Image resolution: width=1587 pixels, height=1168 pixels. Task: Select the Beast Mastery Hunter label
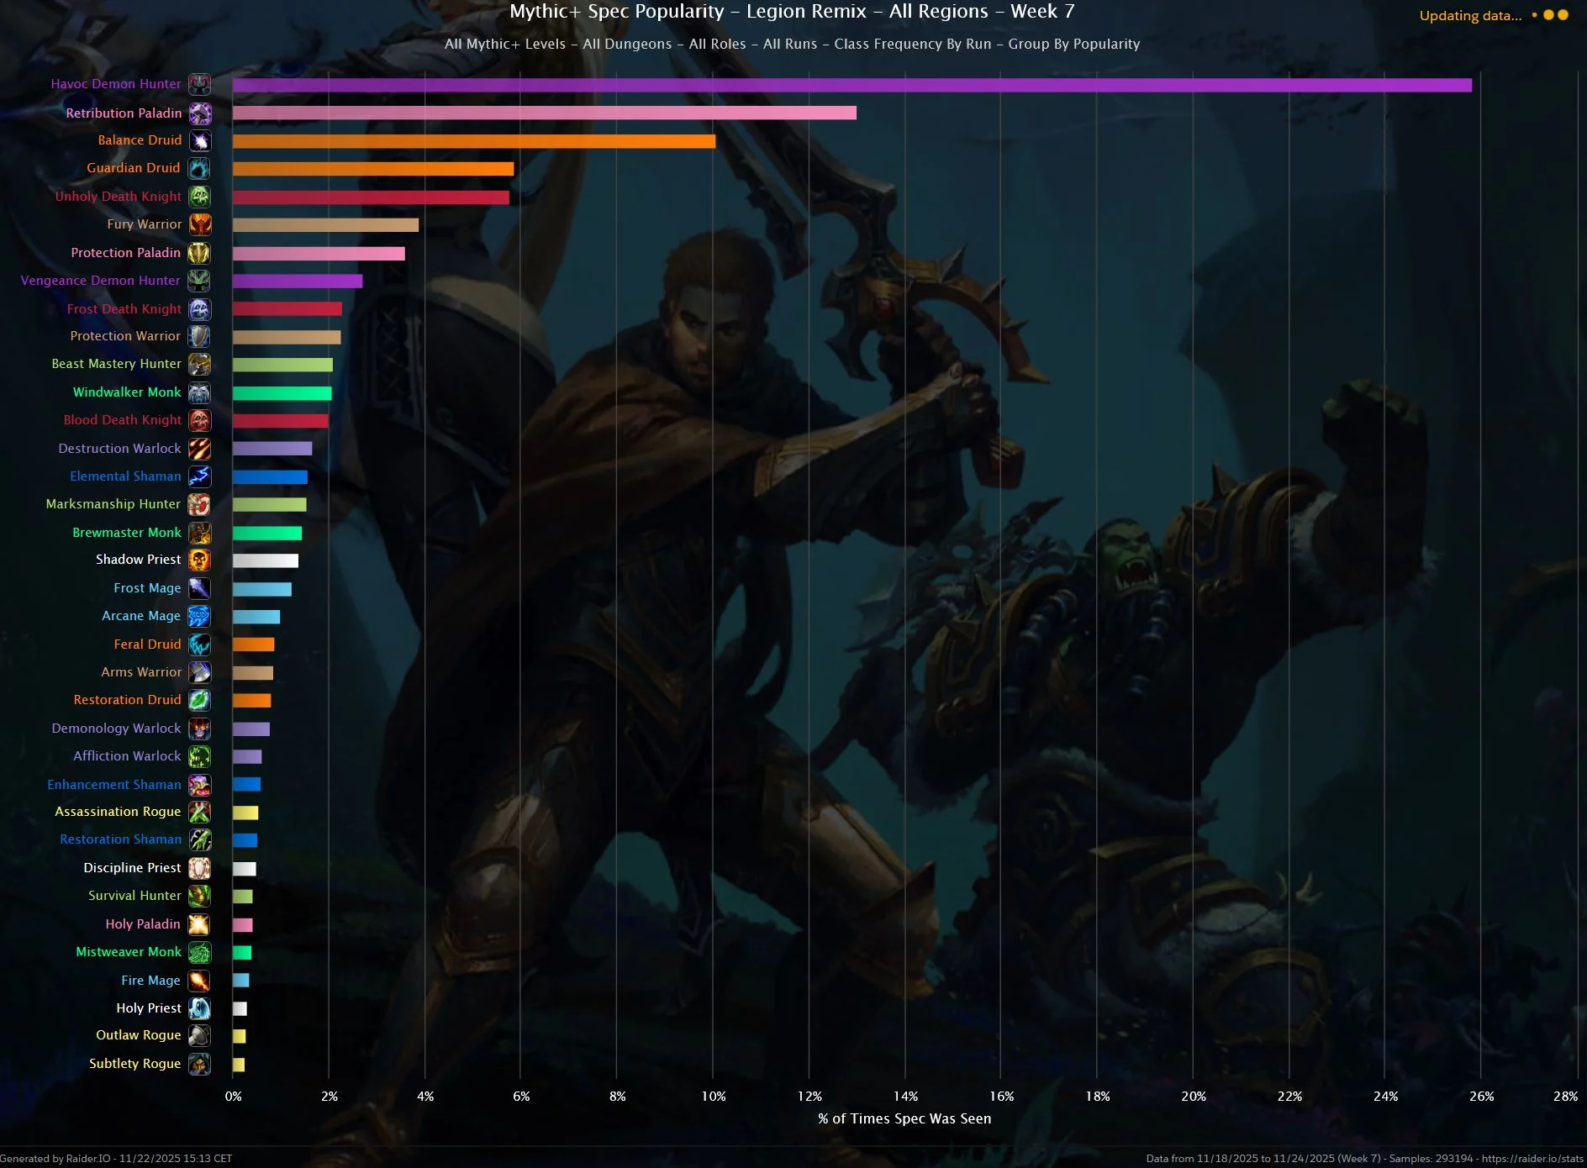click(x=116, y=364)
